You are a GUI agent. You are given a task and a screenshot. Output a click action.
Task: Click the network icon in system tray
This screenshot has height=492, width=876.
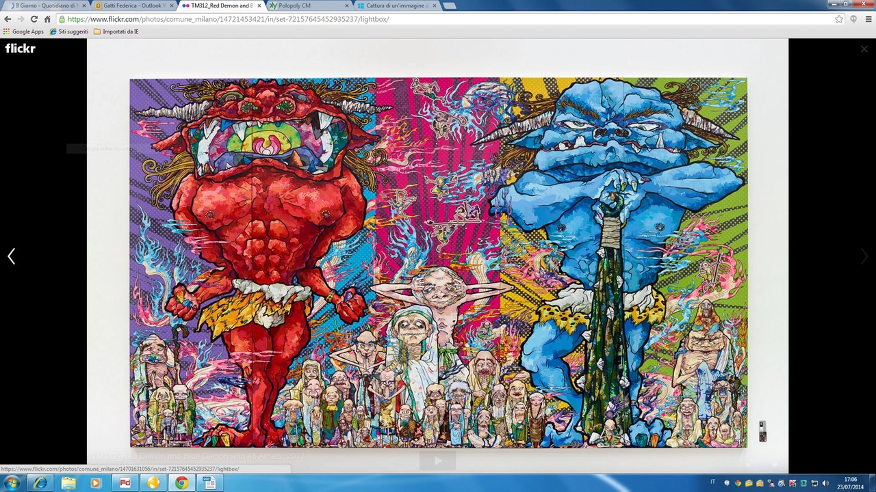(x=814, y=483)
